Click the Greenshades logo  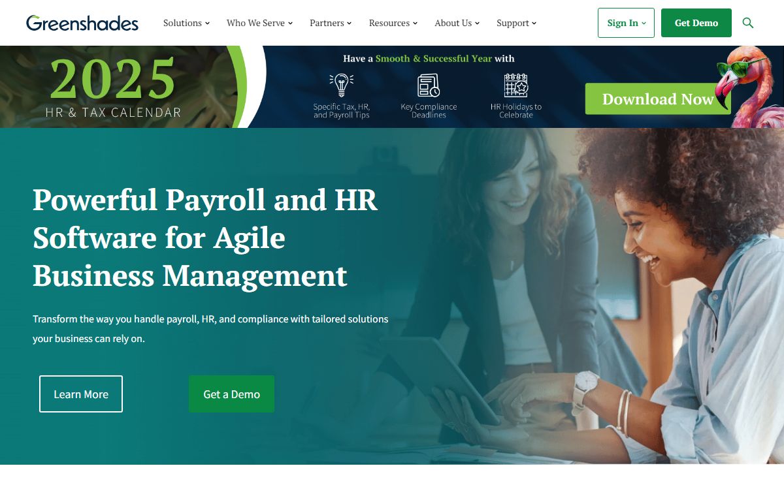pyautogui.click(x=82, y=23)
